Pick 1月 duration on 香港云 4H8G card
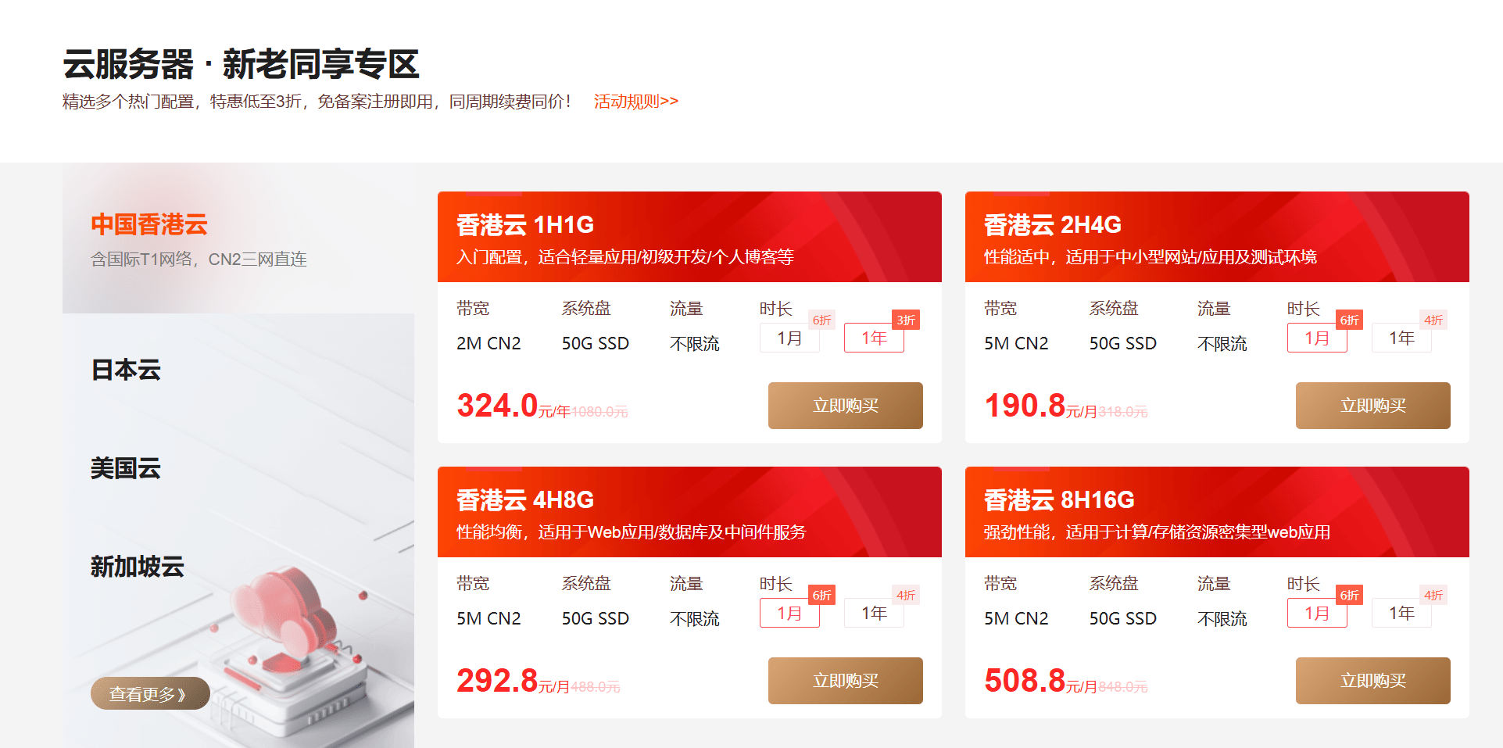The width and height of the screenshot is (1503, 748). [x=789, y=613]
